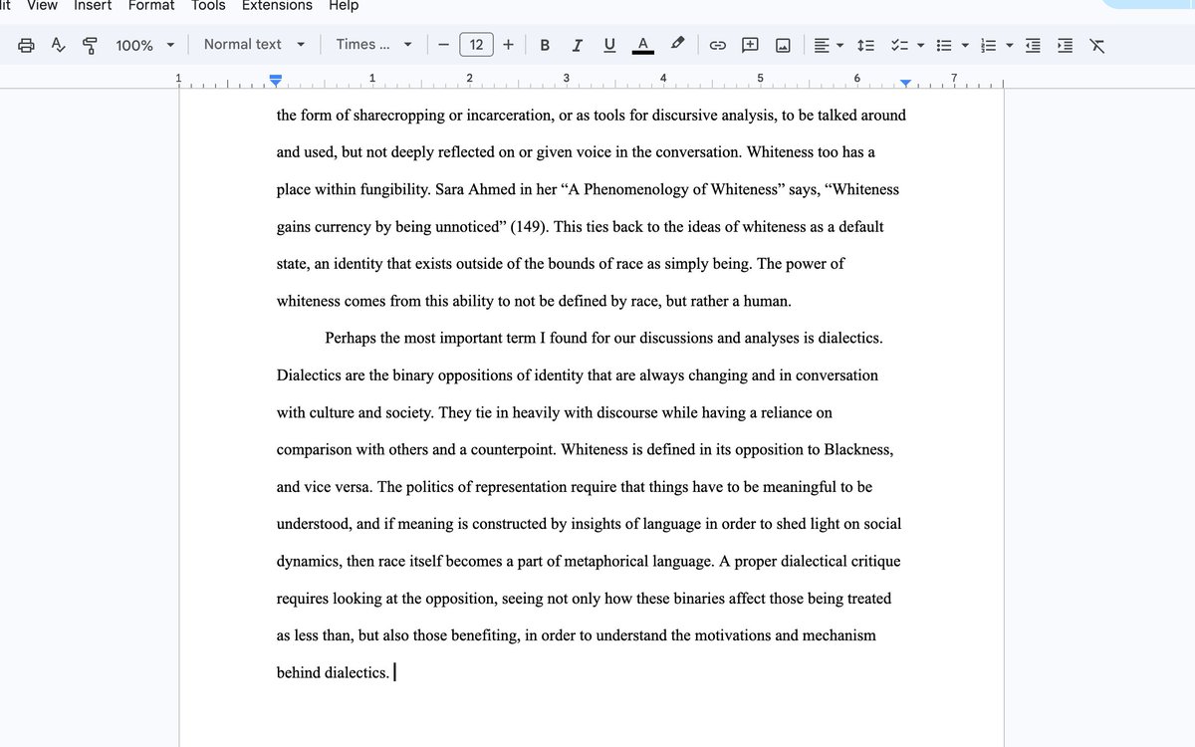
Task: Insert a bulleted list
Action: 945,45
